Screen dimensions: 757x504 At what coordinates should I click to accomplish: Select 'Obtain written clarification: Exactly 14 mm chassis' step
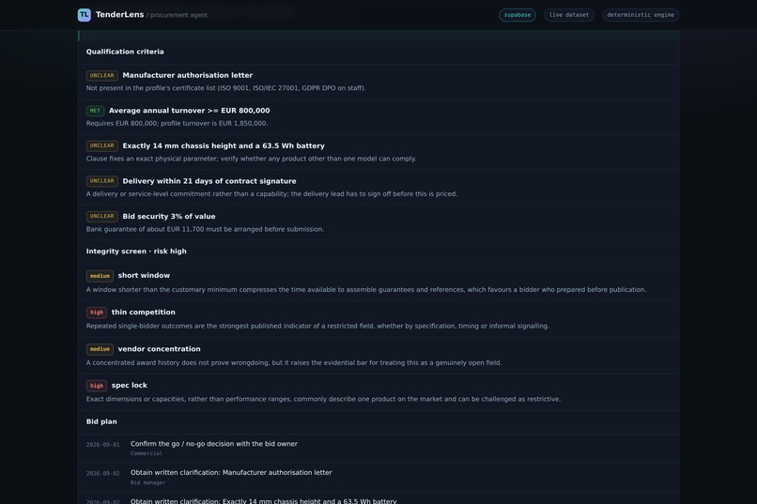point(264,501)
